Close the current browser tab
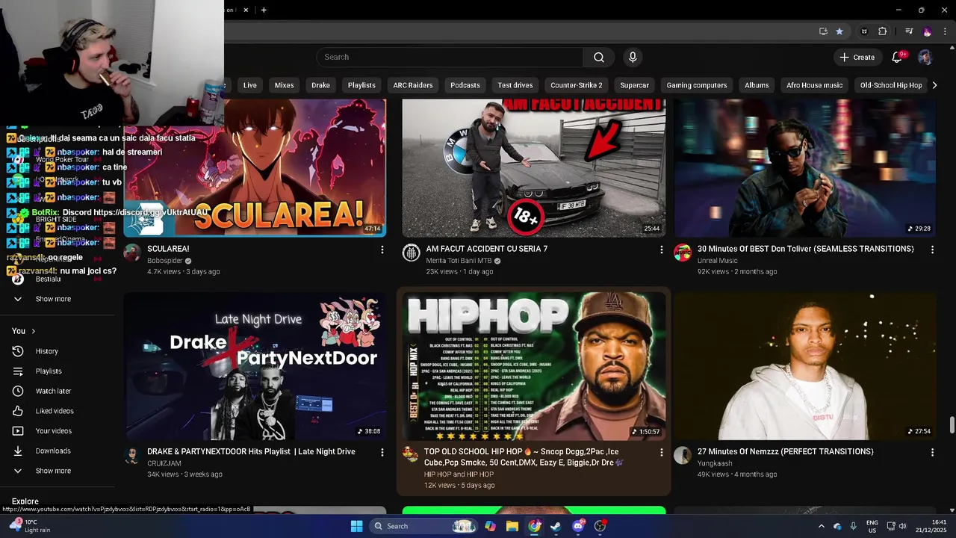956x538 pixels. coord(245,10)
